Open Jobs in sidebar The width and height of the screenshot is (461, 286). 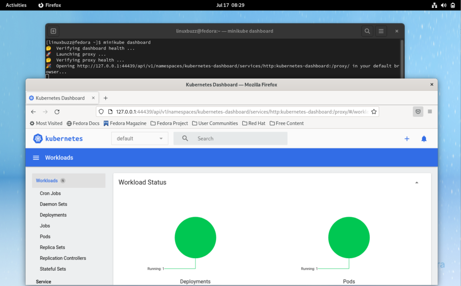point(45,226)
